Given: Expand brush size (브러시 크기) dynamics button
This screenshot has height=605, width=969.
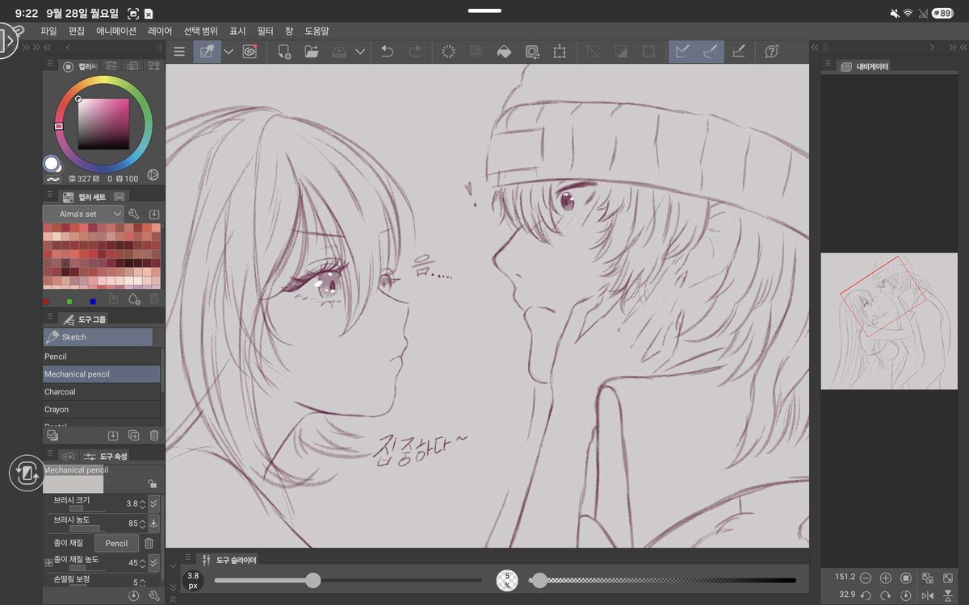Looking at the screenshot, I should [x=154, y=503].
